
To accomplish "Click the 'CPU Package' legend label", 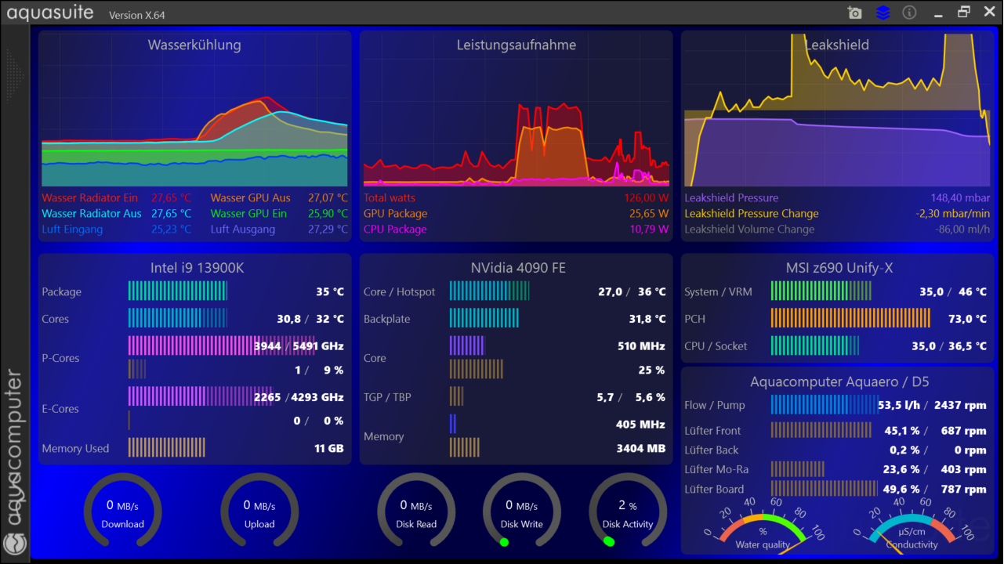I will (395, 229).
